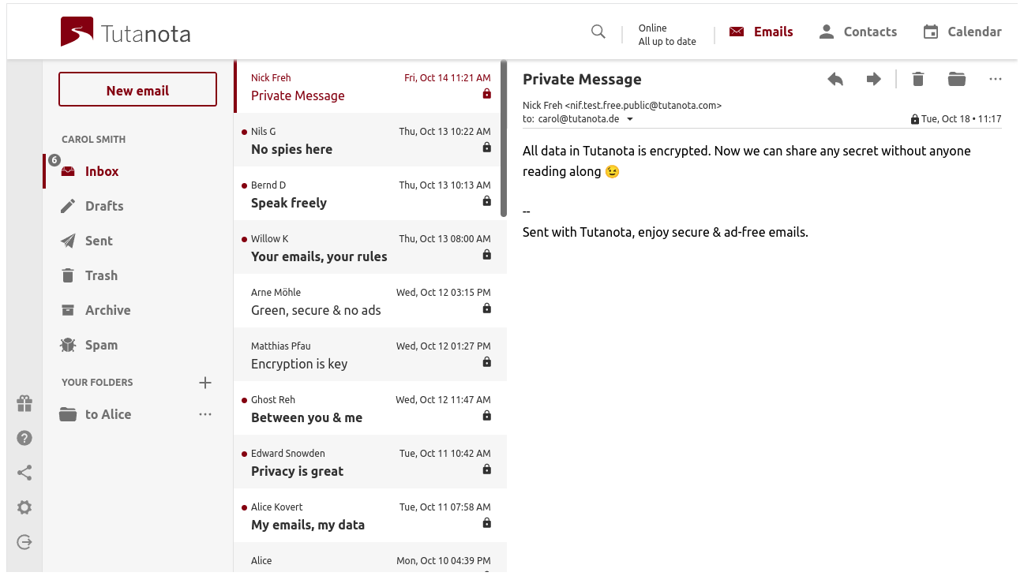Click sender address nif.test.free.public@tutanota.com
The width and height of the screenshot is (1024, 576).
click(x=643, y=105)
